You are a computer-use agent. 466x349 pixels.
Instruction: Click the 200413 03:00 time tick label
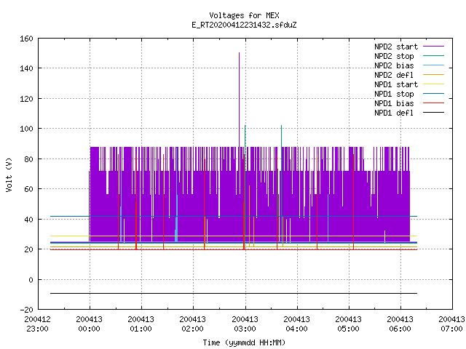pos(245,324)
